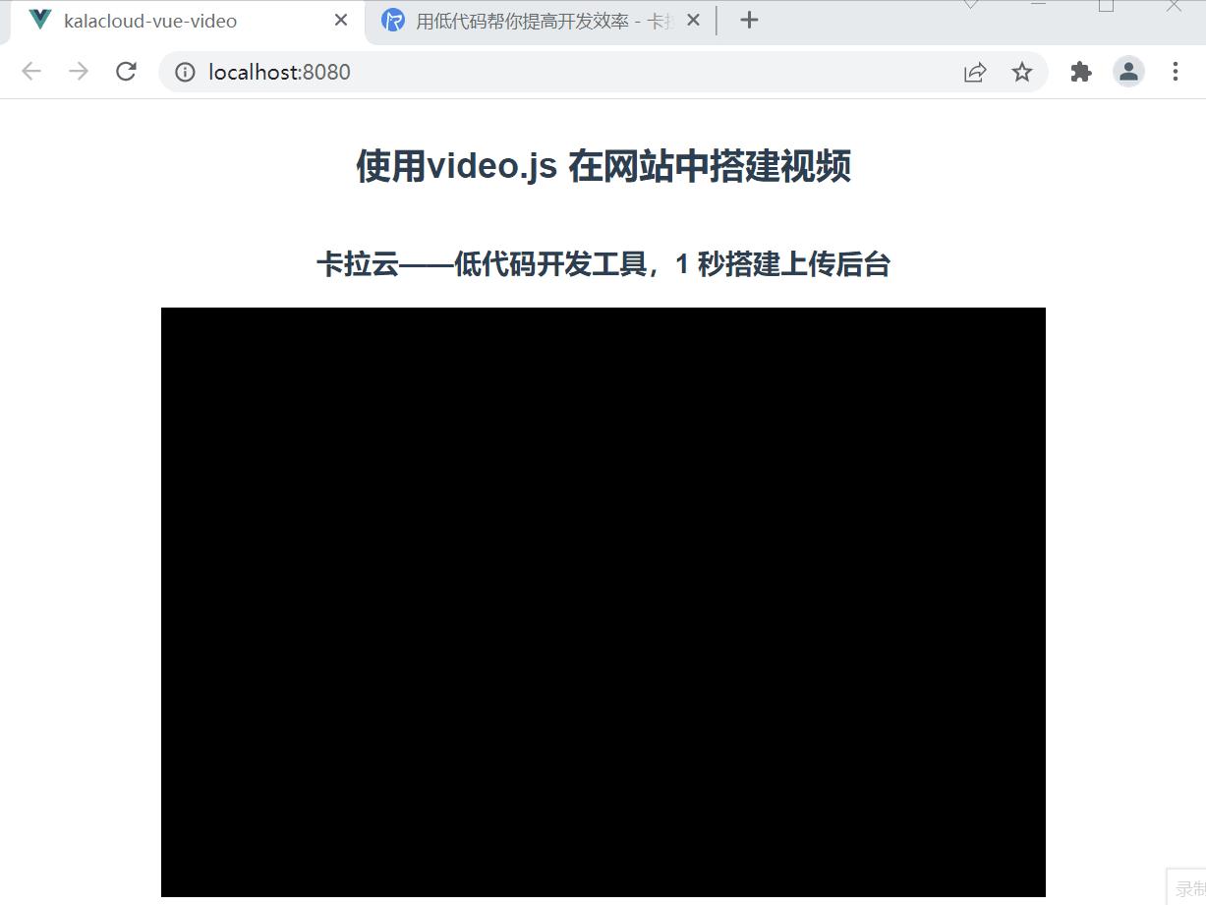
Task: Close the 用低代码帮你提高开发效率 tab
Action: tap(693, 19)
